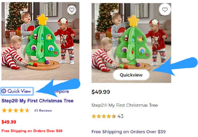Open the gray Step2 My First Christmas Tree title
Screen dimensions: 198x137
click(125, 105)
